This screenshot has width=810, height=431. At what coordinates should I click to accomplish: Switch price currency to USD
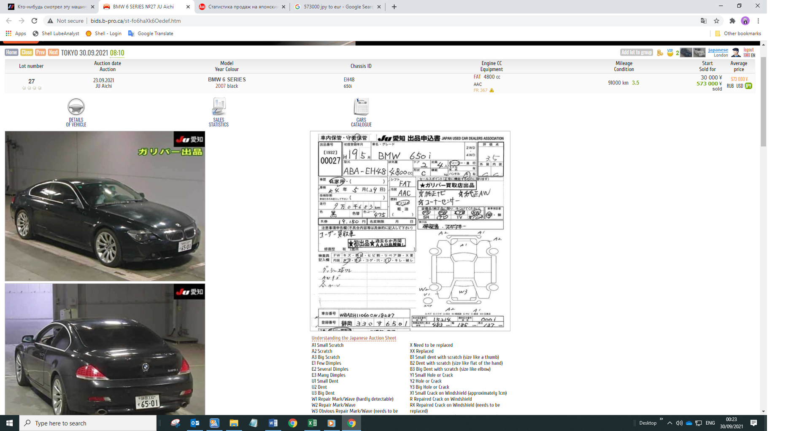click(x=740, y=86)
